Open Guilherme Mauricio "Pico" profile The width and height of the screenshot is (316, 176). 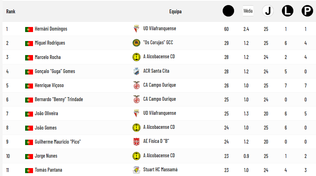(x=58, y=142)
